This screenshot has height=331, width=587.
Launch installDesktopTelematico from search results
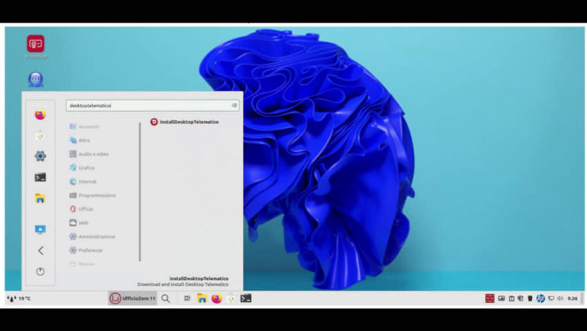(x=184, y=122)
